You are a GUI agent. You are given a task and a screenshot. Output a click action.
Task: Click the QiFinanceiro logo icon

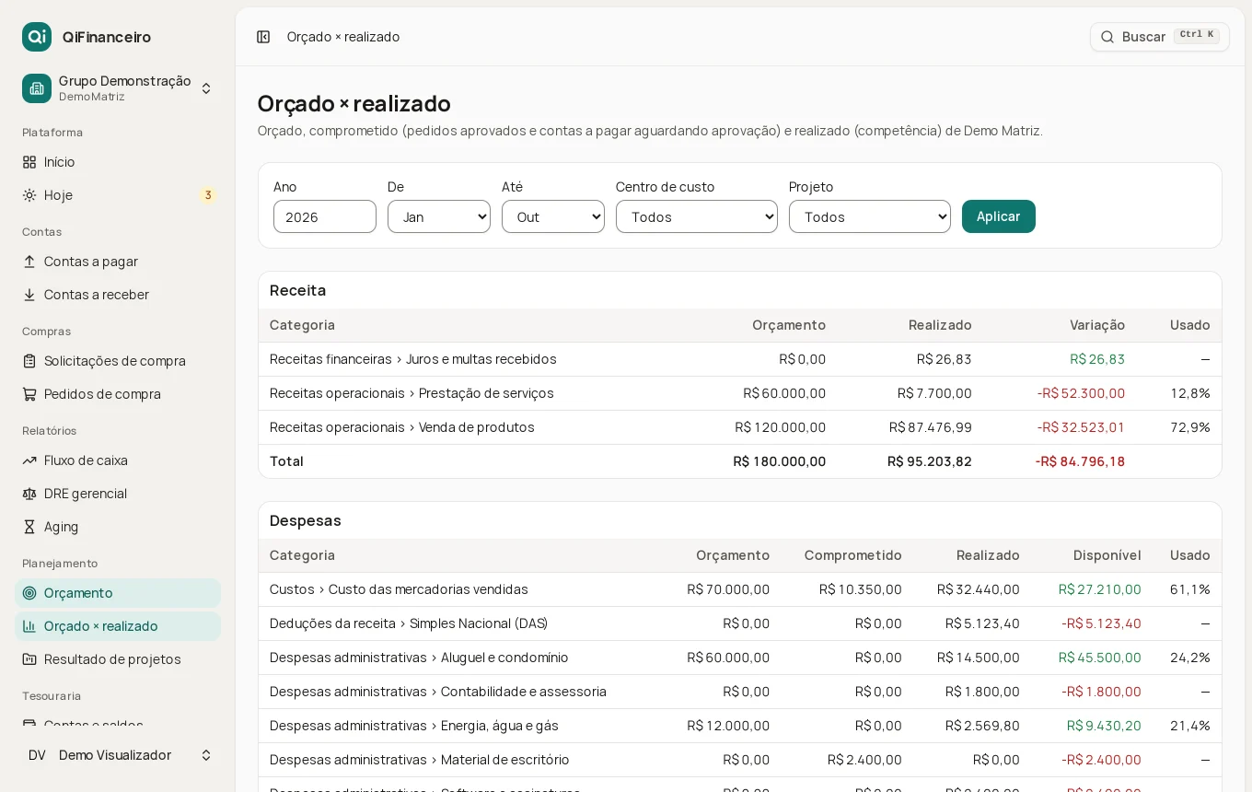(x=37, y=37)
